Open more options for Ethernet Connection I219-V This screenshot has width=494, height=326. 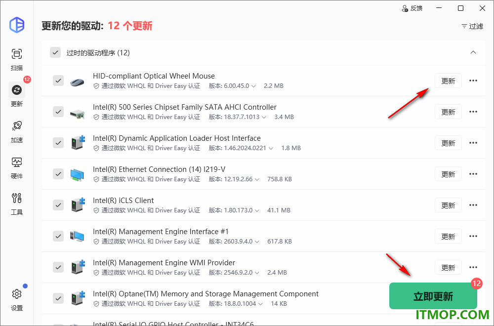(473, 174)
